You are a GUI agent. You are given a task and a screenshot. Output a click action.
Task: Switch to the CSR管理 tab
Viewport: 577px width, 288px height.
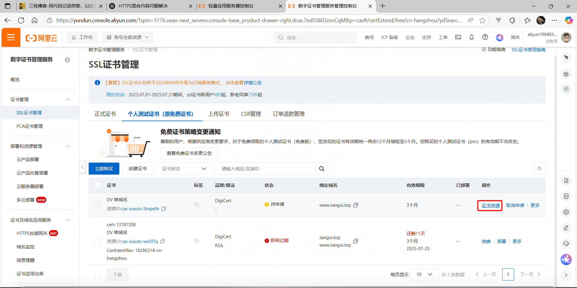coord(251,114)
